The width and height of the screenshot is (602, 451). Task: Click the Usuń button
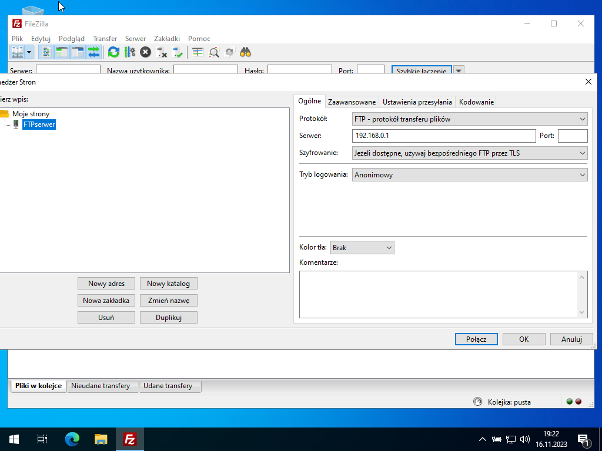coord(106,317)
